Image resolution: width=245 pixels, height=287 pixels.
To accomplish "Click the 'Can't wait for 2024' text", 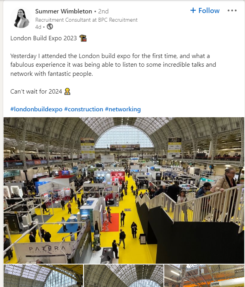I will coord(36,92).
